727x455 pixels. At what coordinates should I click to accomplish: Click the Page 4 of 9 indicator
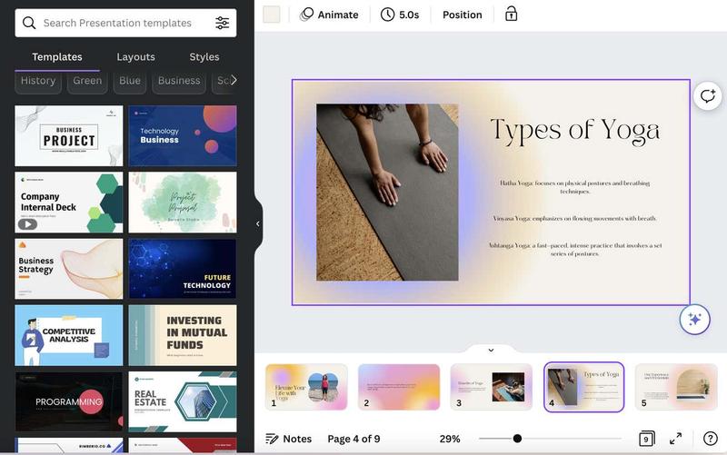point(354,439)
